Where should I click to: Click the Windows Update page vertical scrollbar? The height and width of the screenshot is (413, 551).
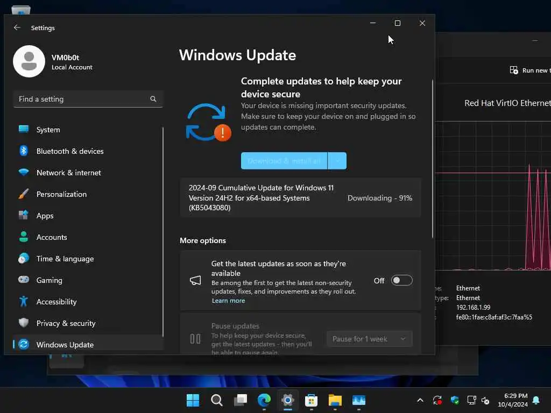pos(433,159)
